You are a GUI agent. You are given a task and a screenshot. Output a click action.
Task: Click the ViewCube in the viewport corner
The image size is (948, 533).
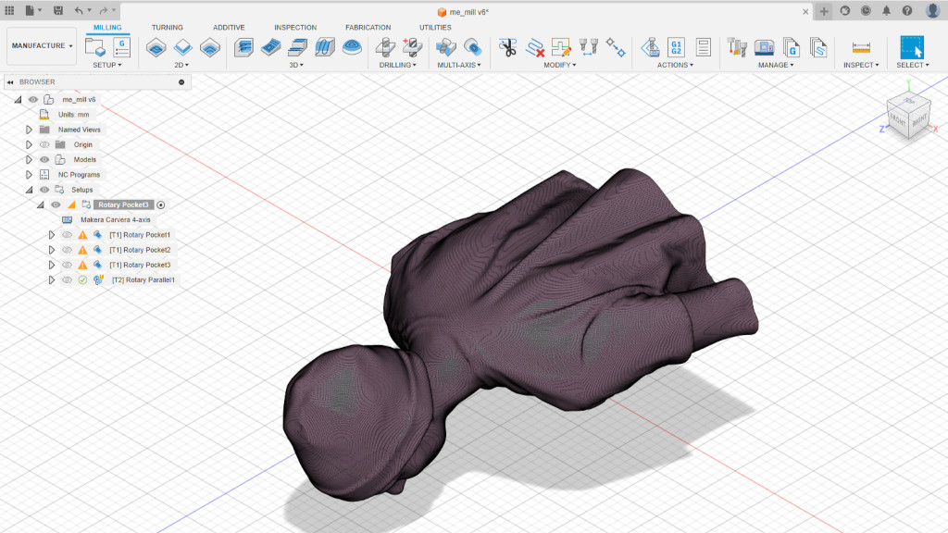point(907,116)
